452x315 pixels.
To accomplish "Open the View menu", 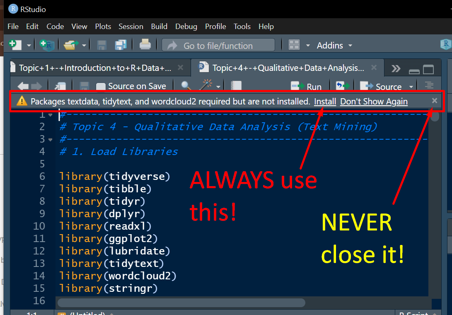I will pos(79,27).
